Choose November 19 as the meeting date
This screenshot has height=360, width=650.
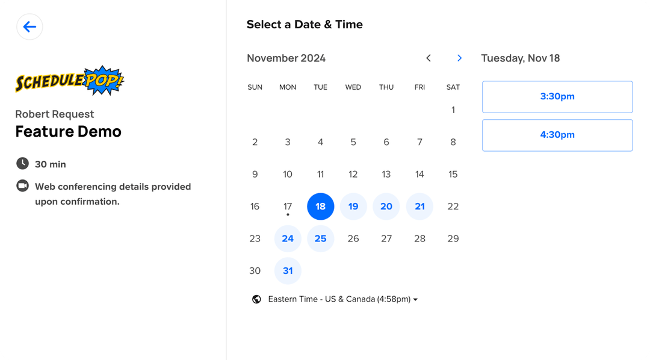click(x=353, y=206)
